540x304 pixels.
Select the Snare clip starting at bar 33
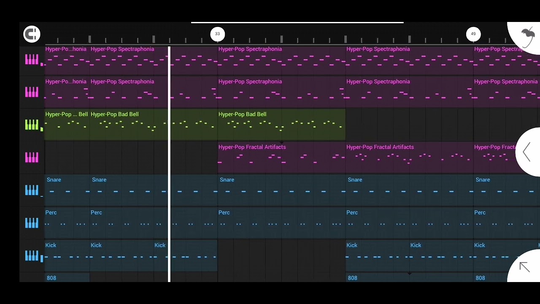(x=281, y=190)
